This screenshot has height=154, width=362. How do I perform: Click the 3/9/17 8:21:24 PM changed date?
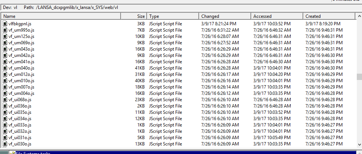pyautogui.click(x=219, y=24)
